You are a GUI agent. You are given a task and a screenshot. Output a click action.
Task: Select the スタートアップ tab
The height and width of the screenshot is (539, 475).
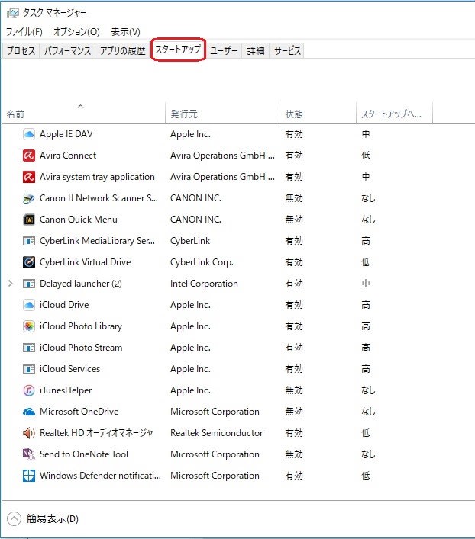point(178,50)
